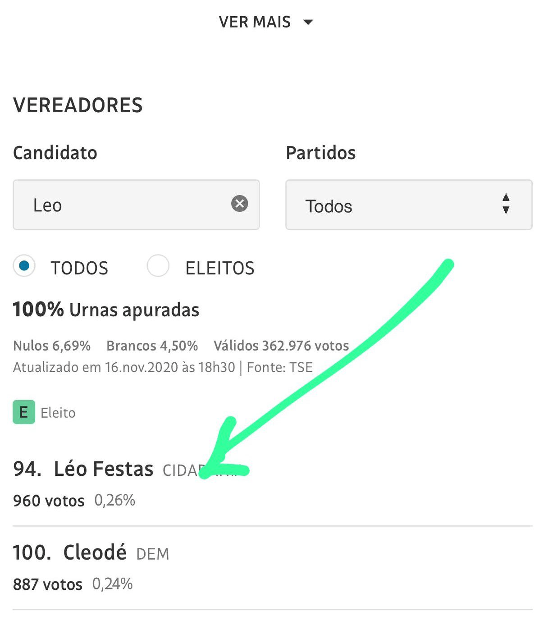Click the Partidos up-down stepper arrows

pos(506,204)
